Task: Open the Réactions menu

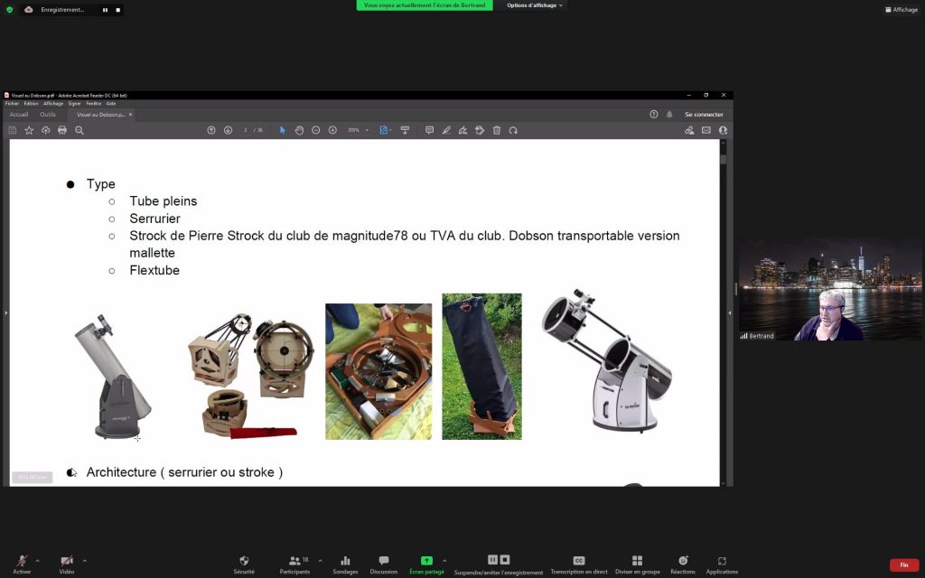Action: (683, 564)
